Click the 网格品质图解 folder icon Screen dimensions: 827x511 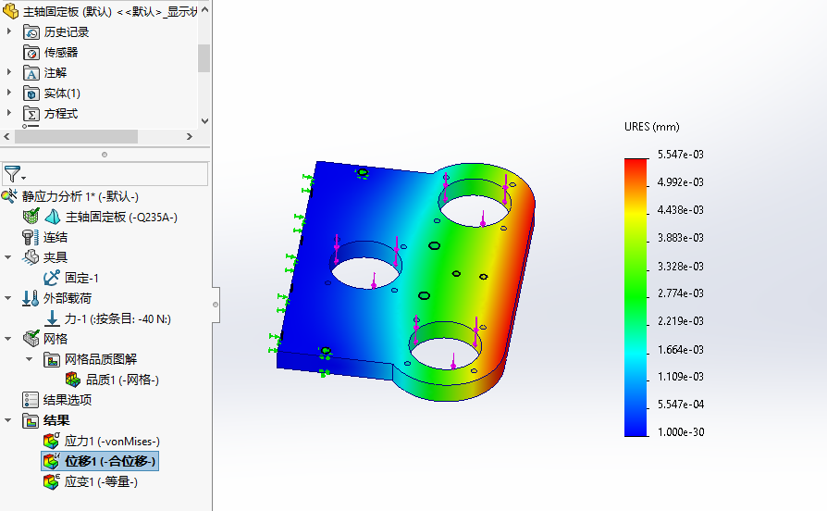[51, 359]
